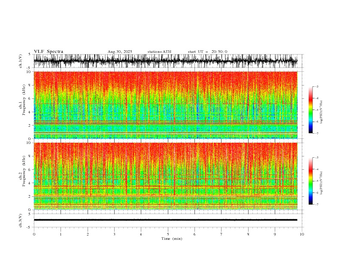Click time axis tick label "3"

coord(114,234)
